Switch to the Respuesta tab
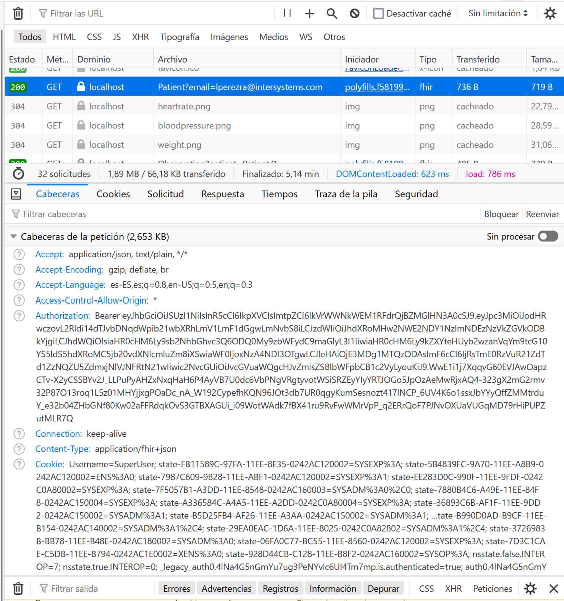564x601 pixels. (222, 194)
